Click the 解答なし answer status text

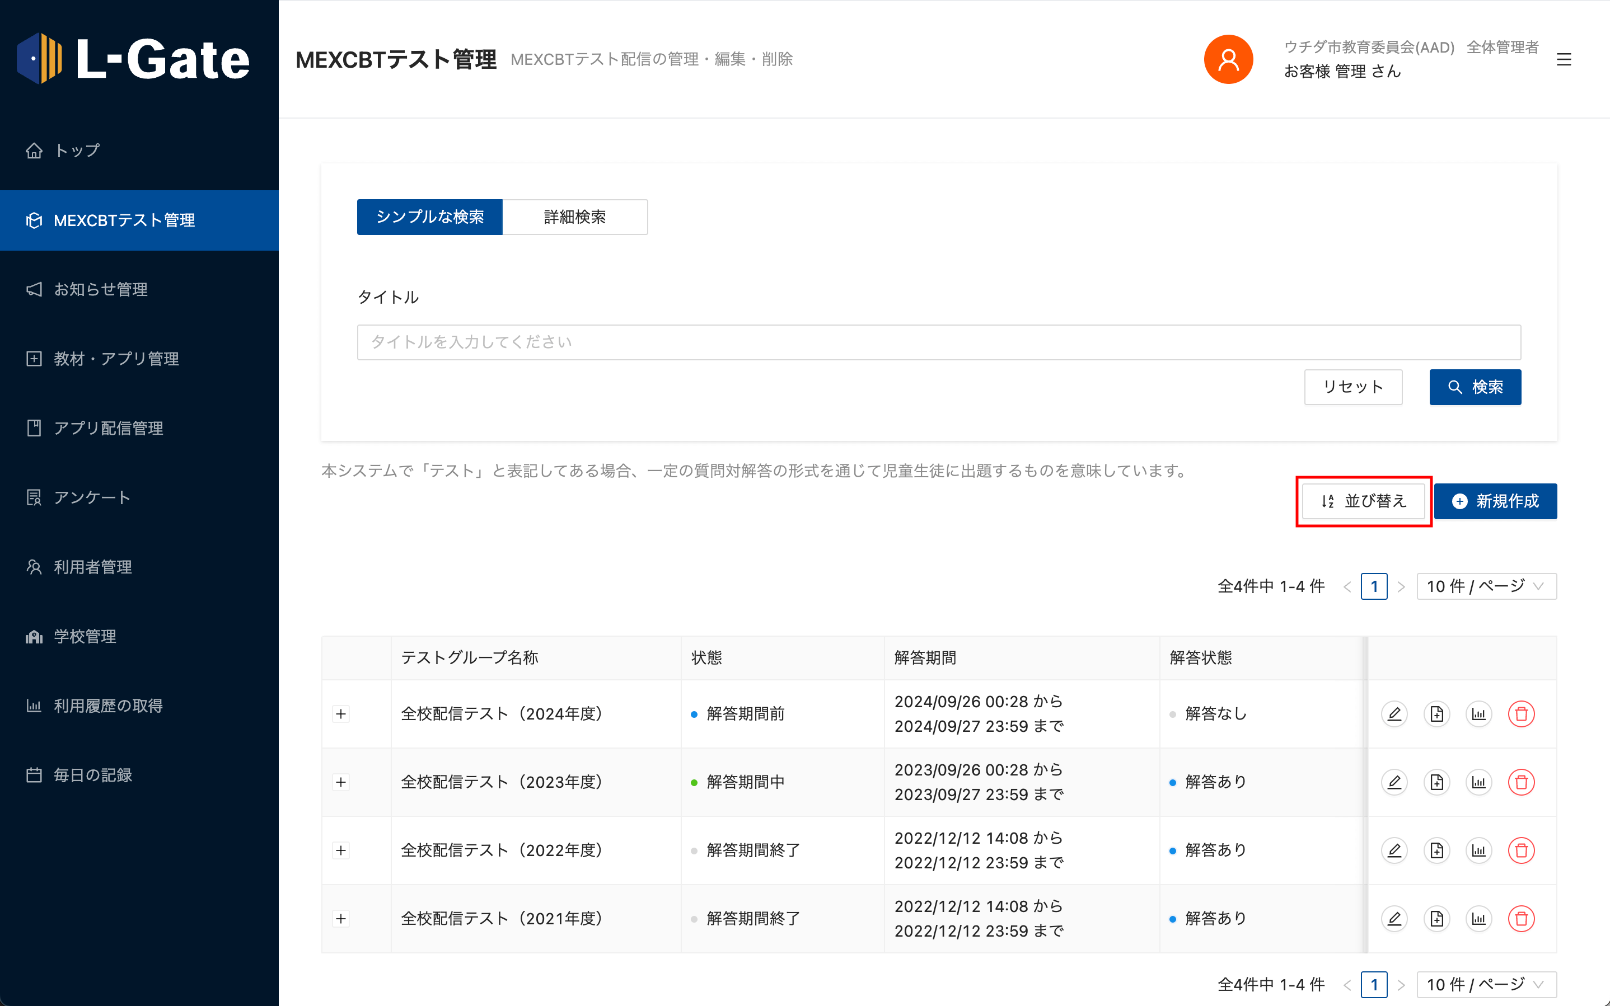click(1215, 714)
